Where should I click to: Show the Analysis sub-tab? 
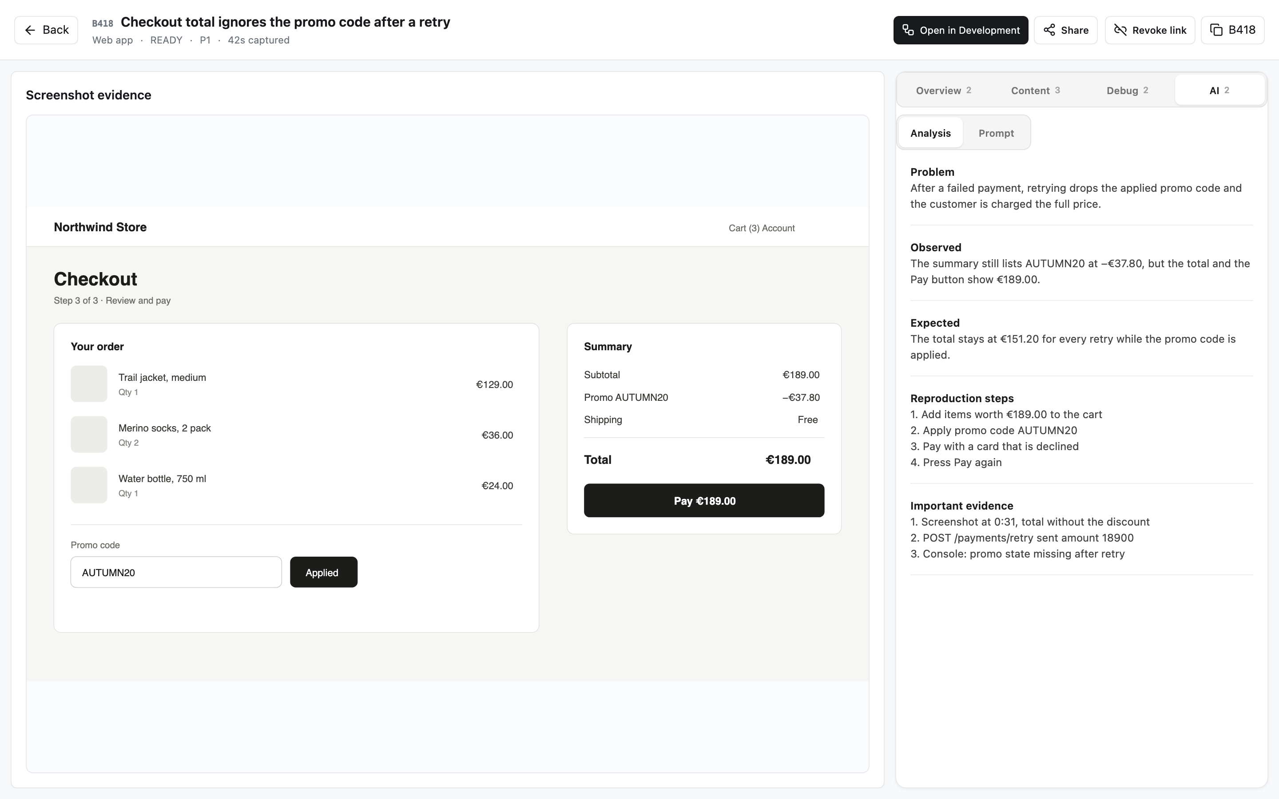point(930,133)
